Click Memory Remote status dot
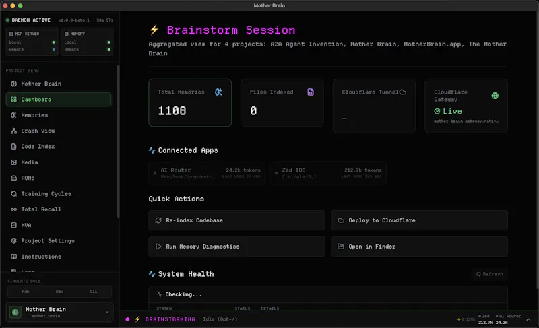539x328 pixels. [109, 49]
